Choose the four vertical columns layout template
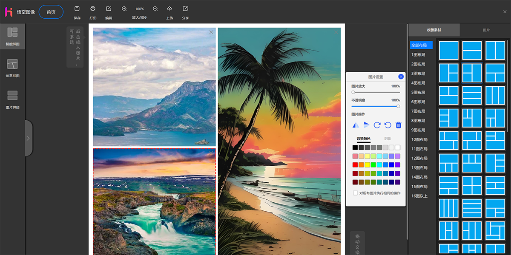511x255 pixels. coord(448,208)
